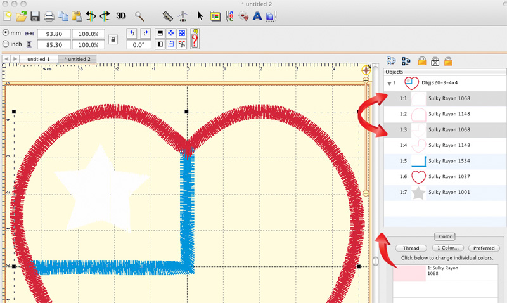Select object 1:5 Sulky Rayon 1534
The height and width of the screenshot is (303, 507).
click(445, 161)
